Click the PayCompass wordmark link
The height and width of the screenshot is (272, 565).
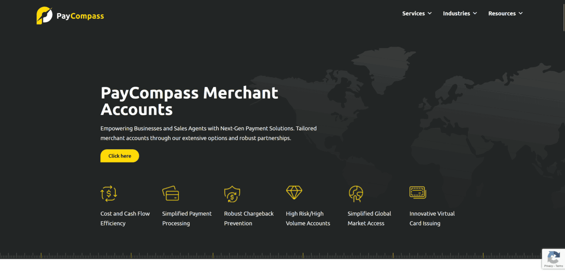(x=80, y=16)
